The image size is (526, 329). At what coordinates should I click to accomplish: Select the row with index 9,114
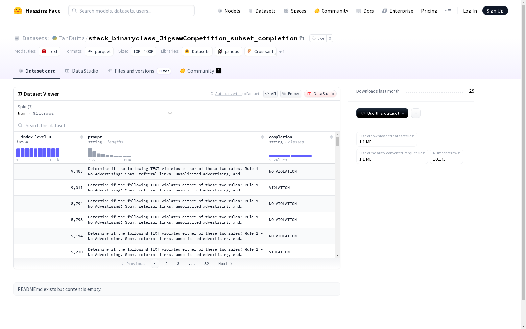click(174, 236)
